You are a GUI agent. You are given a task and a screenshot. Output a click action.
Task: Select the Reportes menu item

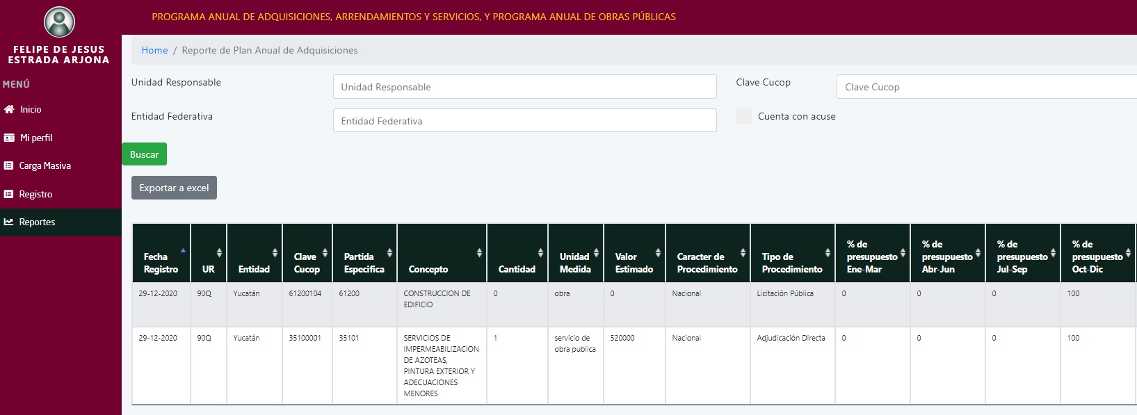[x=61, y=222]
